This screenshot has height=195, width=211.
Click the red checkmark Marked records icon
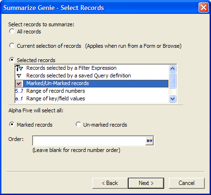point(19,83)
